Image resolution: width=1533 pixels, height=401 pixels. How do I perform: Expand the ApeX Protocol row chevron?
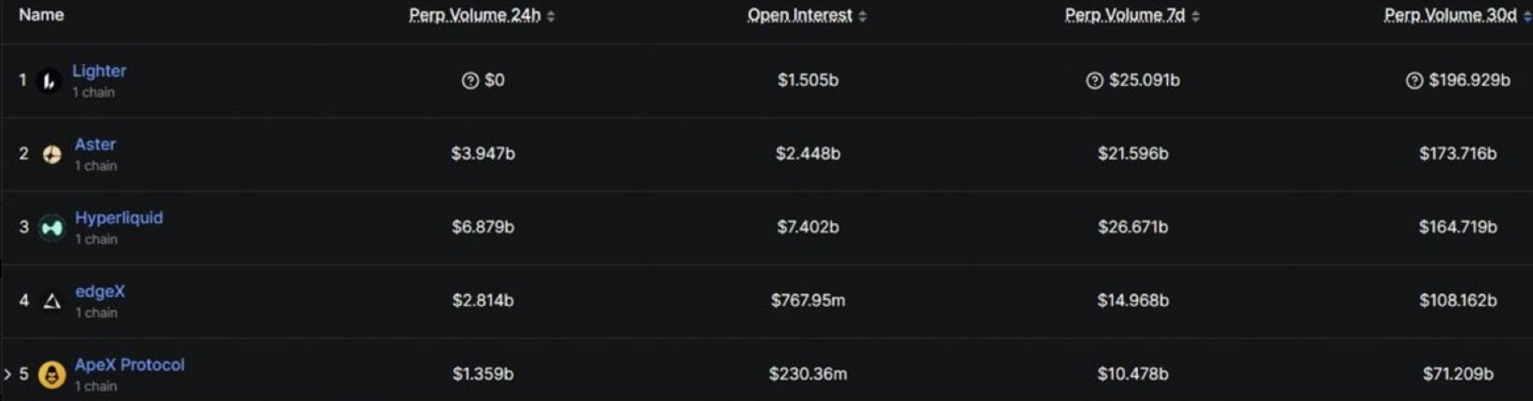(7, 375)
